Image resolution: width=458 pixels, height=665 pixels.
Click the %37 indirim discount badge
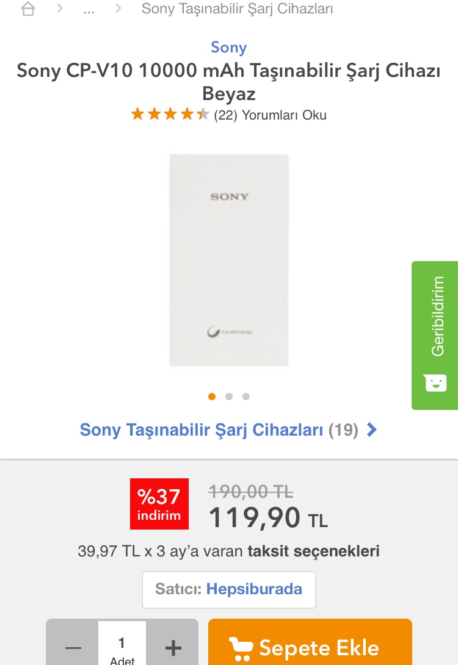click(x=159, y=504)
